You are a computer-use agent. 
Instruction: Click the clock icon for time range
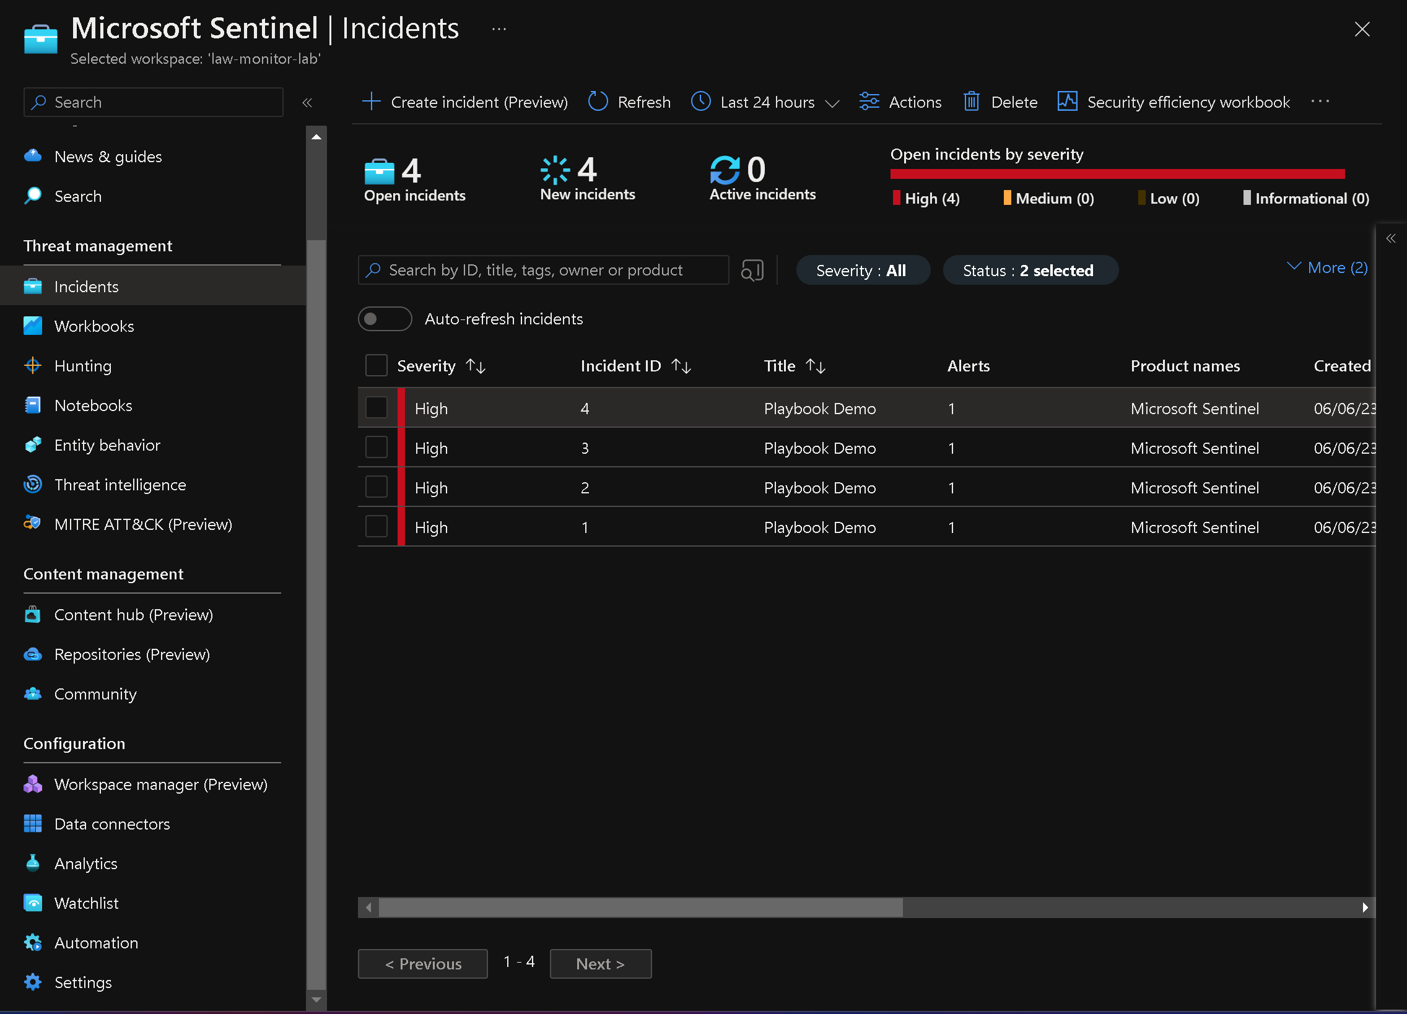point(700,101)
